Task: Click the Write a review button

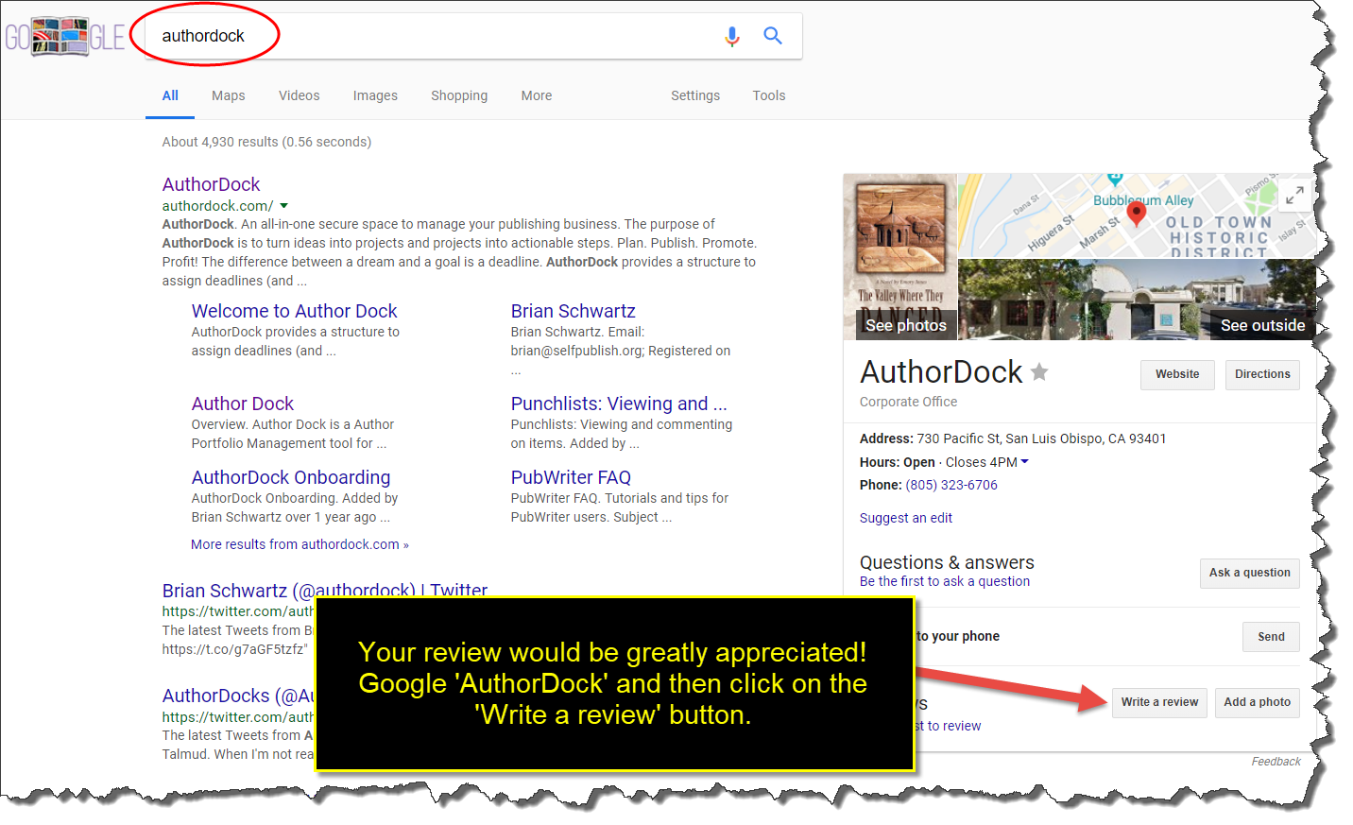Action: (1159, 702)
